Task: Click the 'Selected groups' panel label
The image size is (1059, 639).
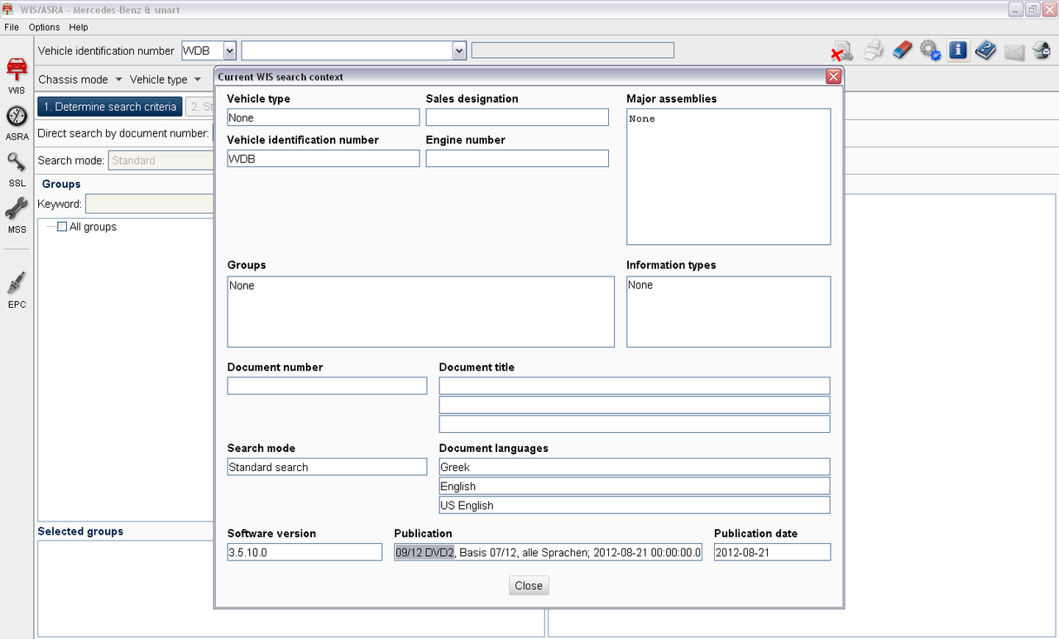Action: click(x=80, y=531)
